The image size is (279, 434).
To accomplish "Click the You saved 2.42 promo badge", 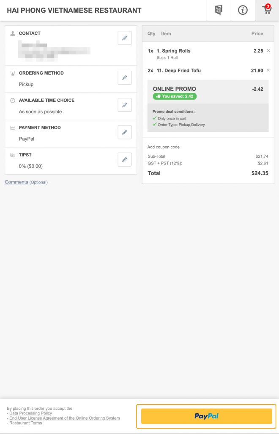I will click(x=175, y=96).
